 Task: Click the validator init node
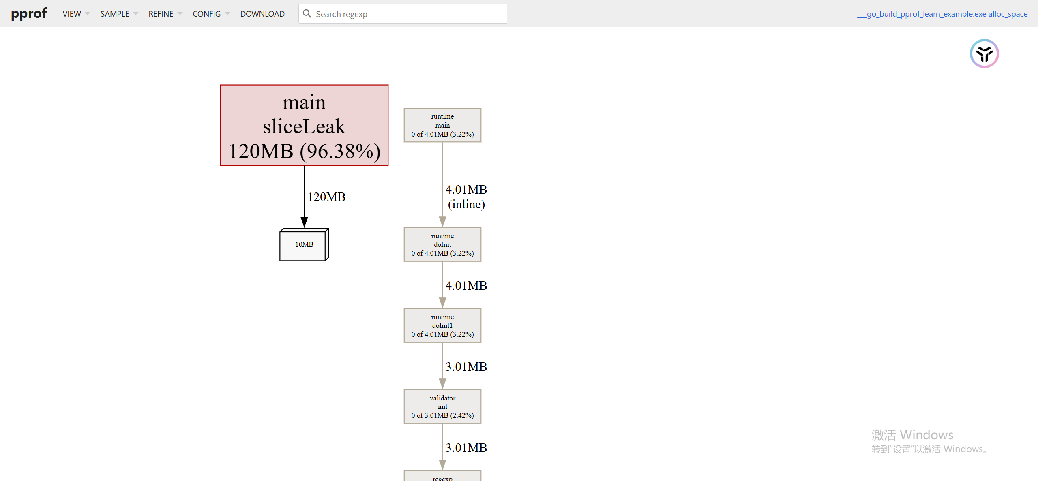(x=442, y=406)
